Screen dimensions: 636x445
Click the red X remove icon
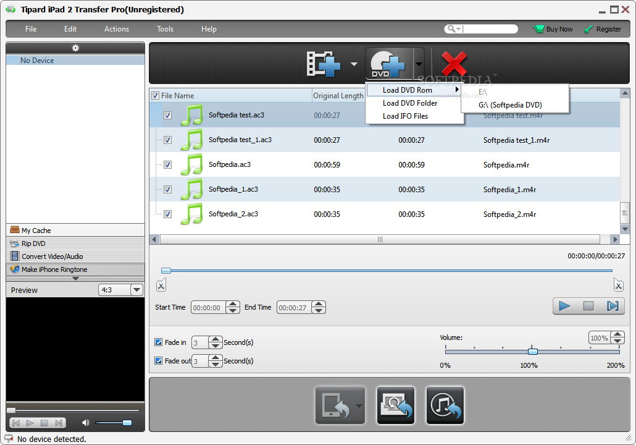click(x=454, y=64)
